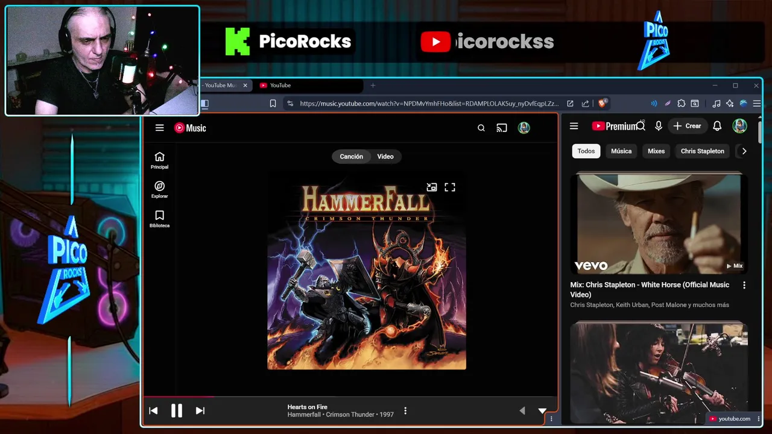Switch to Video mode
Image resolution: width=772 pixels, height=434 pixels.
(385, 157)
